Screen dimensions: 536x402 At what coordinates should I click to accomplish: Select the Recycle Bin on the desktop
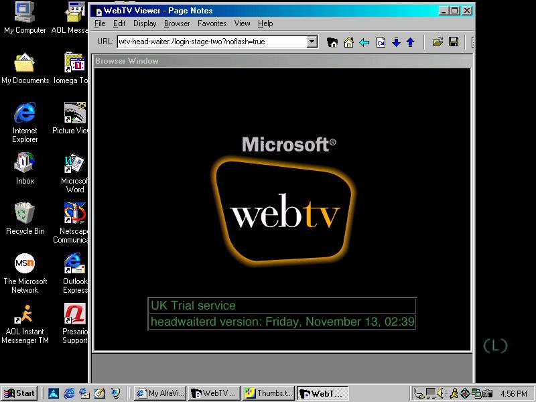click(x=25, y=219)
